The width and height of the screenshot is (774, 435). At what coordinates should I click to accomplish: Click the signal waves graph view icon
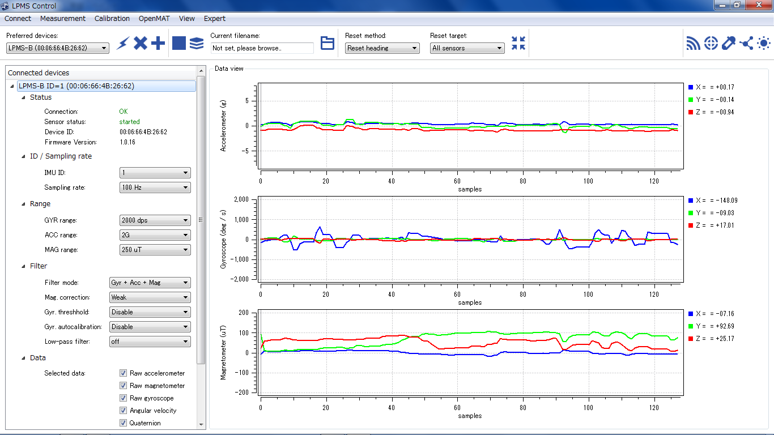pos(694,43)
